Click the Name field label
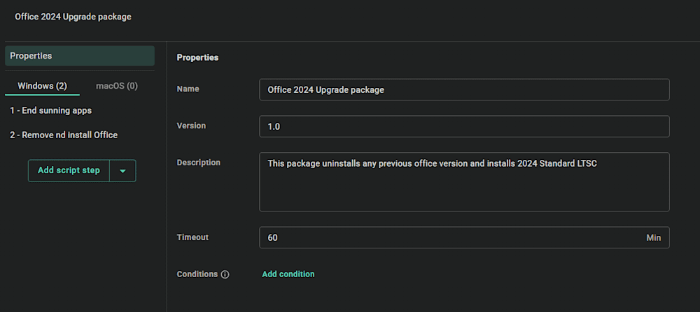The width and height of the screenshot is (700, 312). 188,89
